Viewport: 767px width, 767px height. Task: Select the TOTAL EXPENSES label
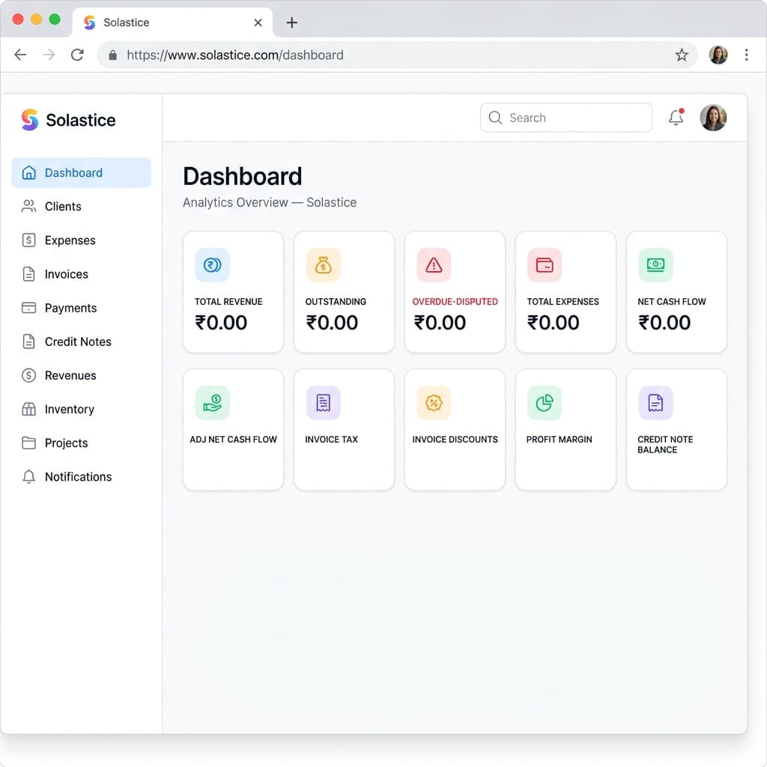(563, 301)
